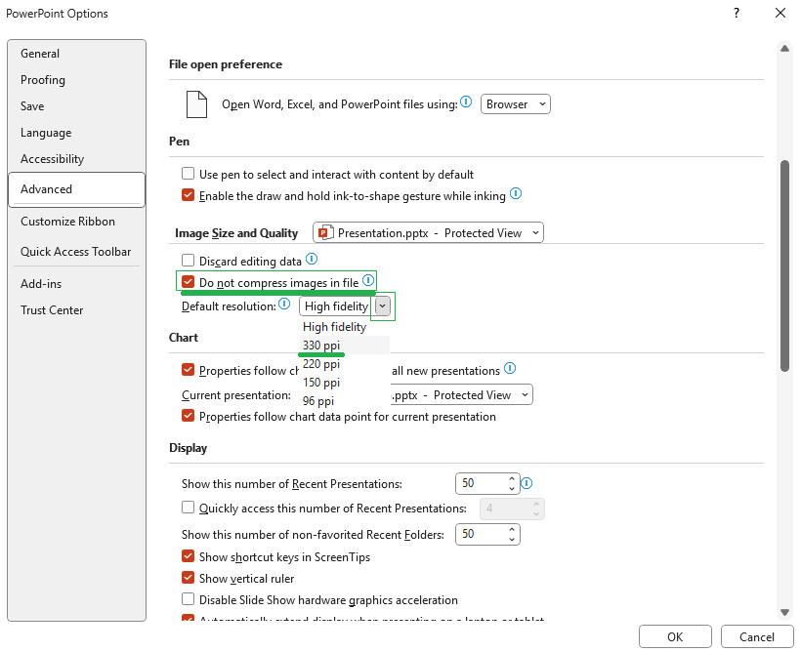Viewport: 800px width, 652px height.
Task: Select '220 ppi' resolution option
Action: 344,364
